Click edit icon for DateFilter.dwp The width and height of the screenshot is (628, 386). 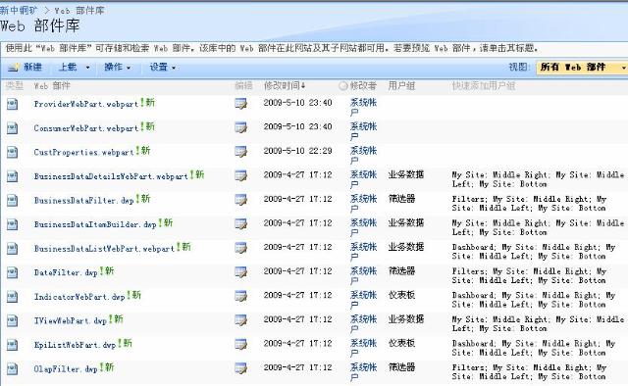[x=240, y=272]
